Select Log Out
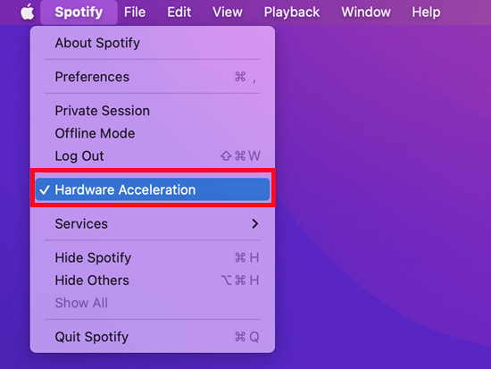The height and width of the screenshot is (369, 491). click(153, 155)
